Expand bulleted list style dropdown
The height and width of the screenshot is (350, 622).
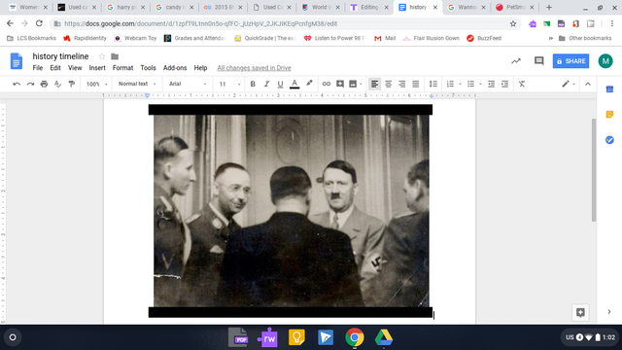click(x=480, y=85)
